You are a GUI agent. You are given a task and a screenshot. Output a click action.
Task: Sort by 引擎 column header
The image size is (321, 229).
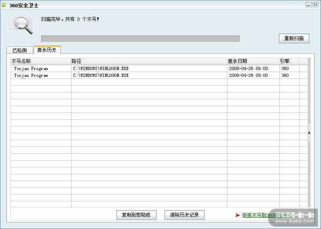point(289,61)
